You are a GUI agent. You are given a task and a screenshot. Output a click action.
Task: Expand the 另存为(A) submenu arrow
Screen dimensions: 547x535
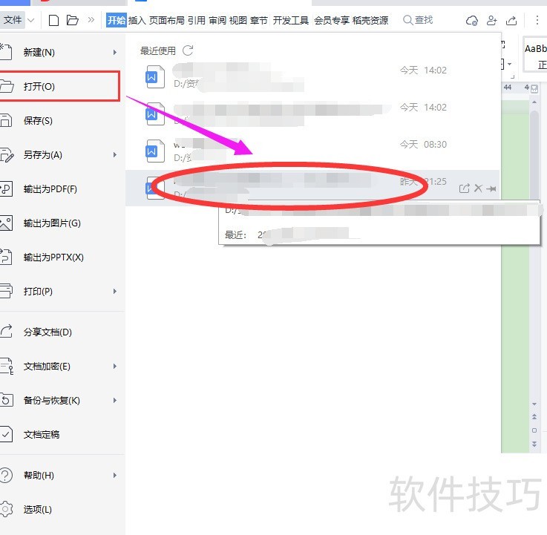click(x=115, y=155)
